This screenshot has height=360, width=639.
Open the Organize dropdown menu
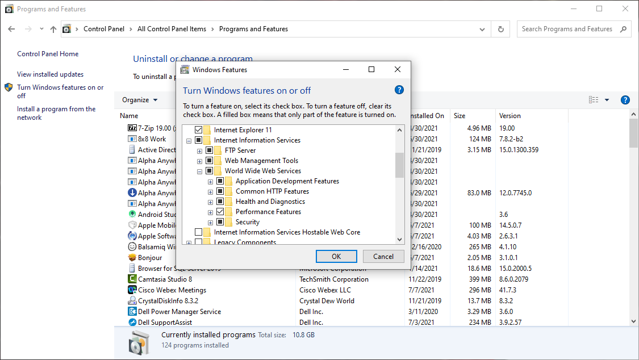point(140,100)
